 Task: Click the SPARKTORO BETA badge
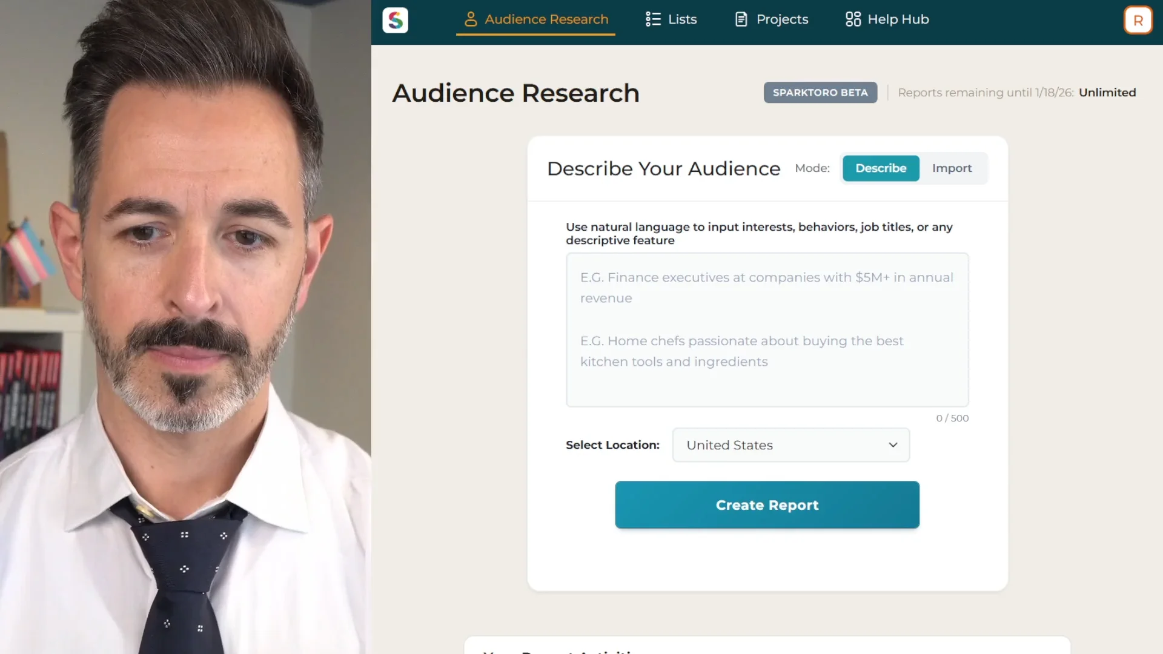click(x=820, y=93)
